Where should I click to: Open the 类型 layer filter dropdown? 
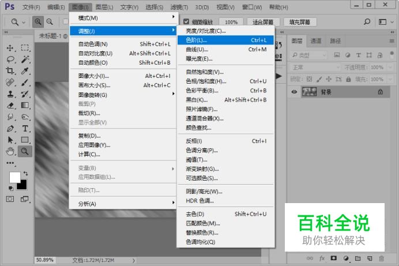point(309,55)
